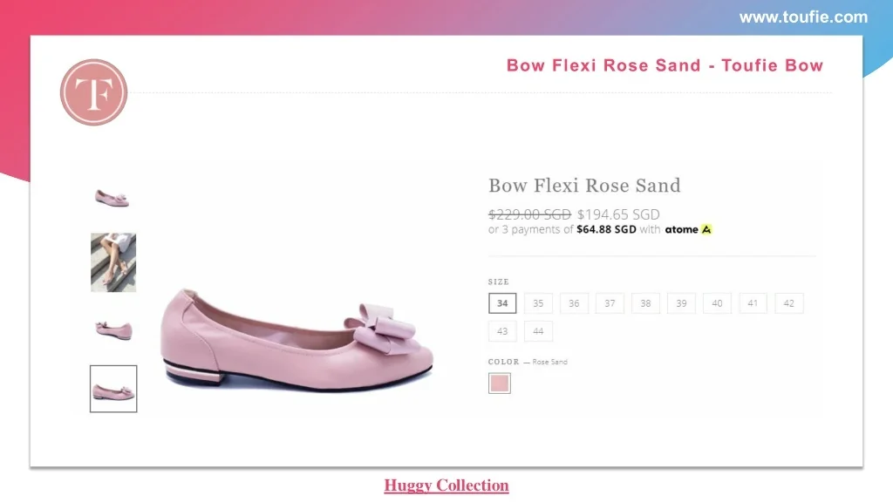This screenshot has height=502, width=893.
Task: Choose size 38
Action: [645, 303]
